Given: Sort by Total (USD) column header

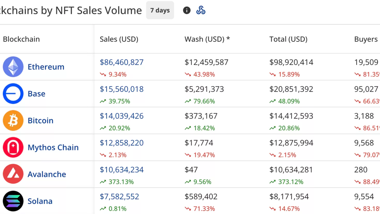Looking at the screenshot, I should [x=288, y=39].
